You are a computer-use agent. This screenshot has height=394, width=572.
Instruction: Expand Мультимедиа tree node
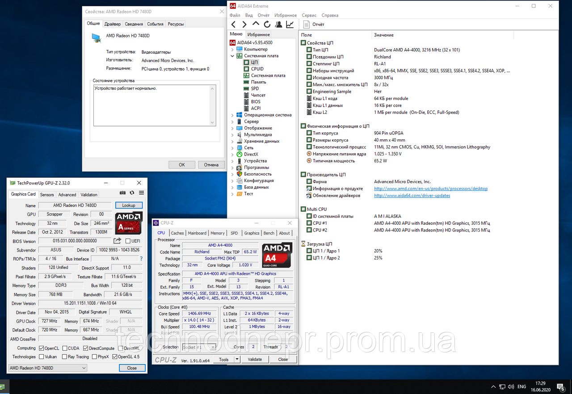(232, 134)
